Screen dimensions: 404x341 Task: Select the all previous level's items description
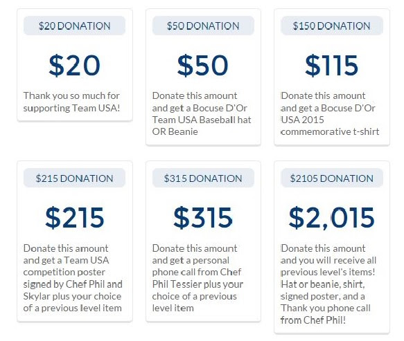click(x=328, y=284)
